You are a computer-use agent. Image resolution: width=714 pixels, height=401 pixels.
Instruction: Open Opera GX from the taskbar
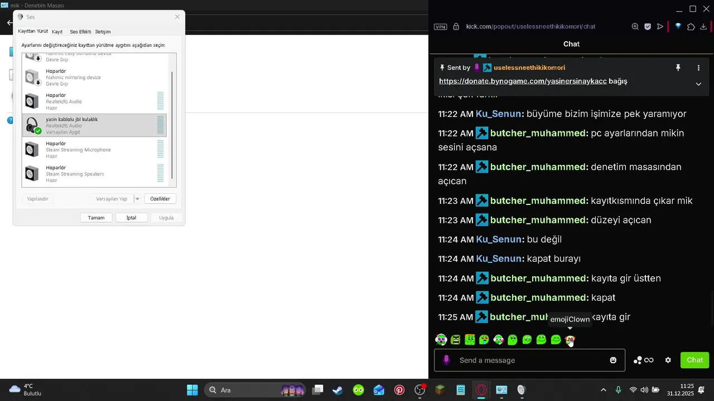481,390
